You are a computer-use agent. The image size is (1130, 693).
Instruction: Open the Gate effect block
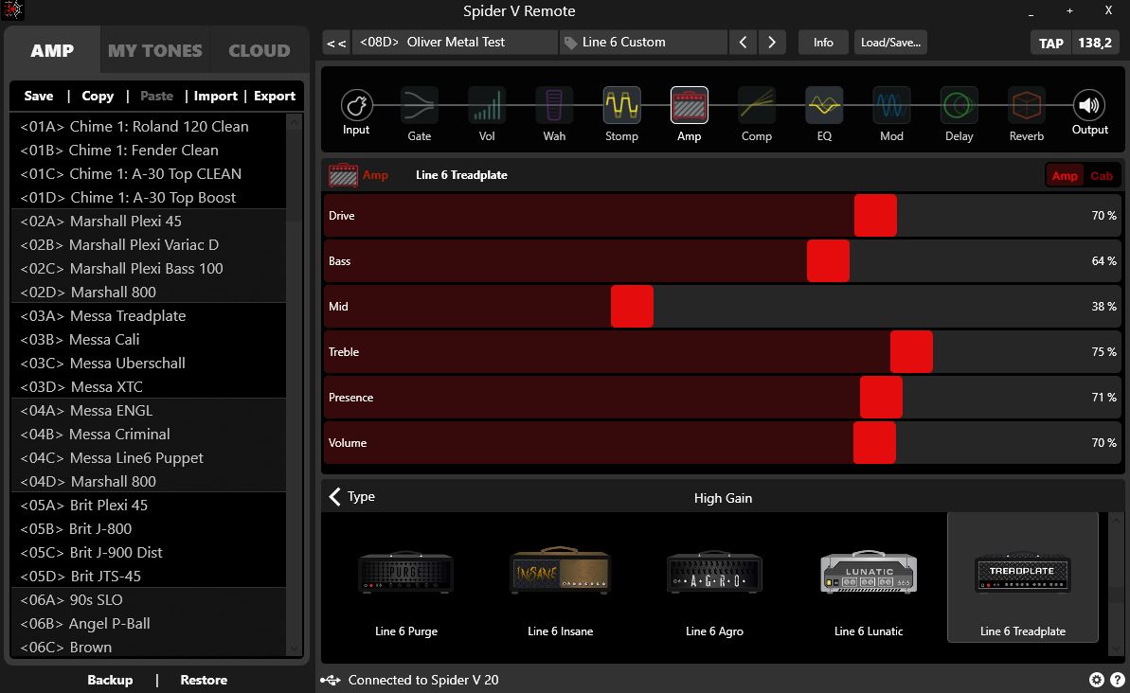tap(420, 105)
